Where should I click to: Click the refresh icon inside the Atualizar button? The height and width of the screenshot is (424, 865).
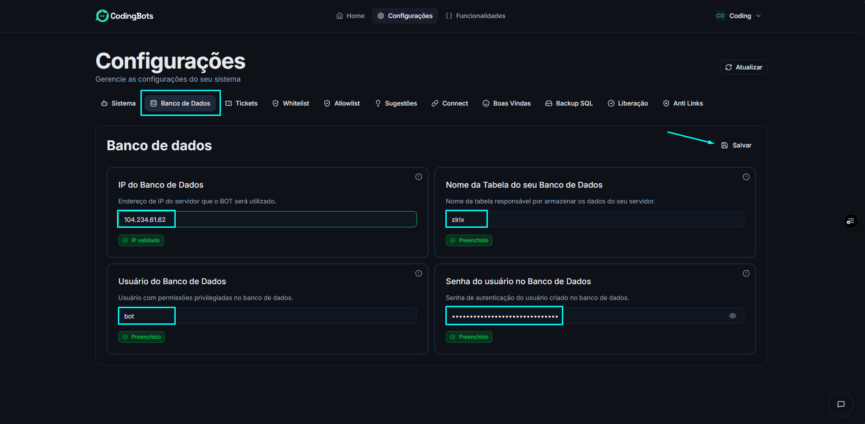point(728,67)
